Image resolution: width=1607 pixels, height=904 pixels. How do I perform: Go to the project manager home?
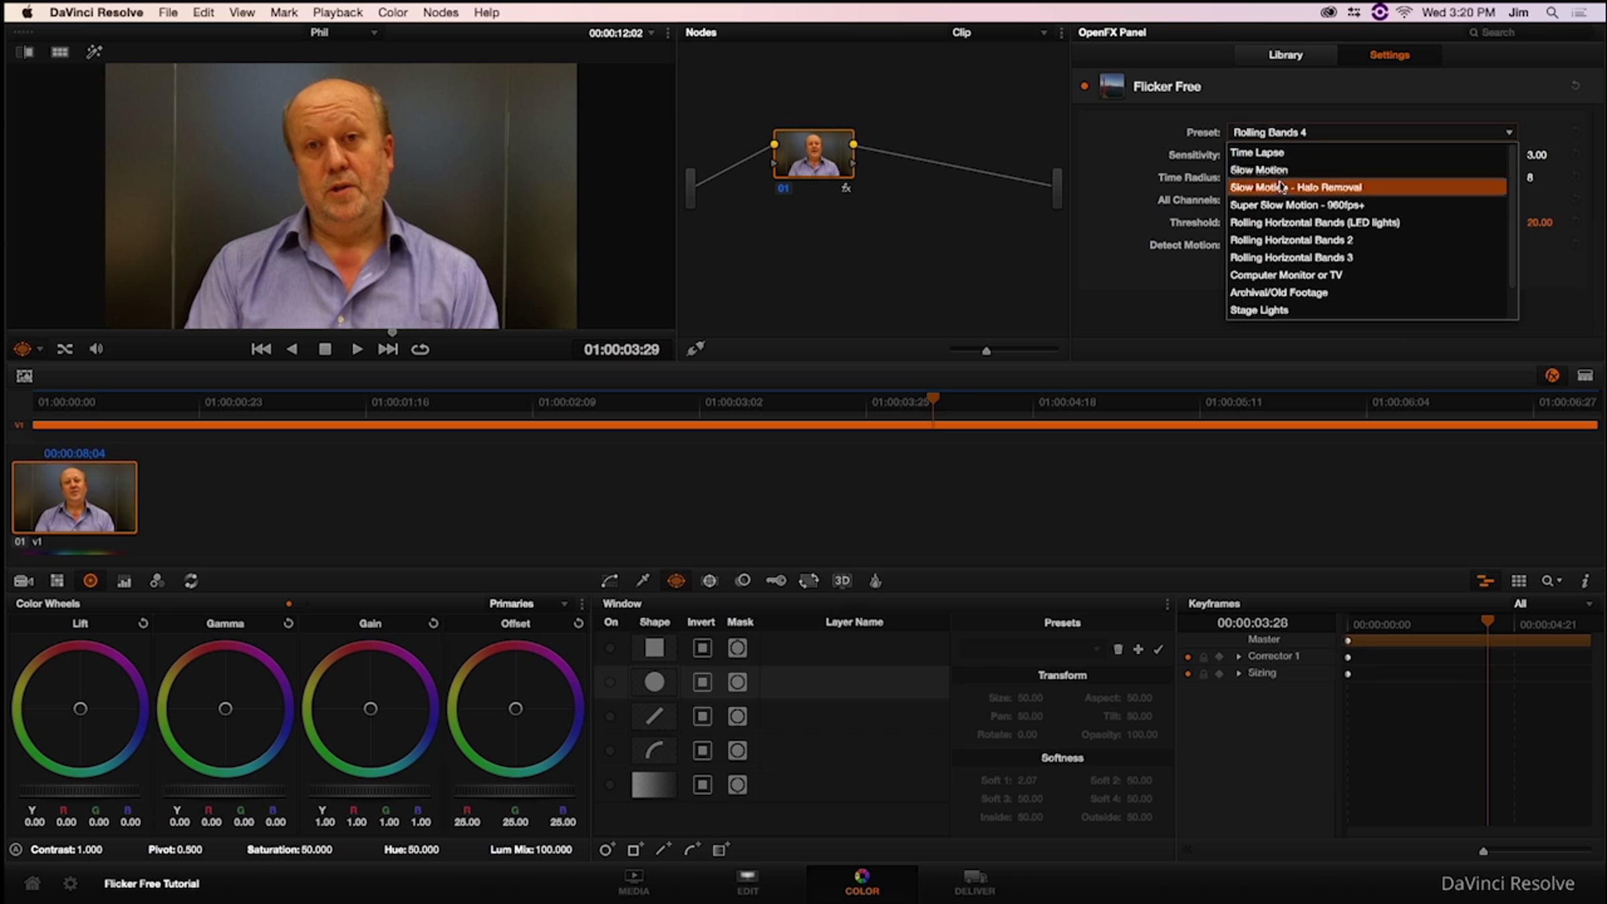[32, 883]
